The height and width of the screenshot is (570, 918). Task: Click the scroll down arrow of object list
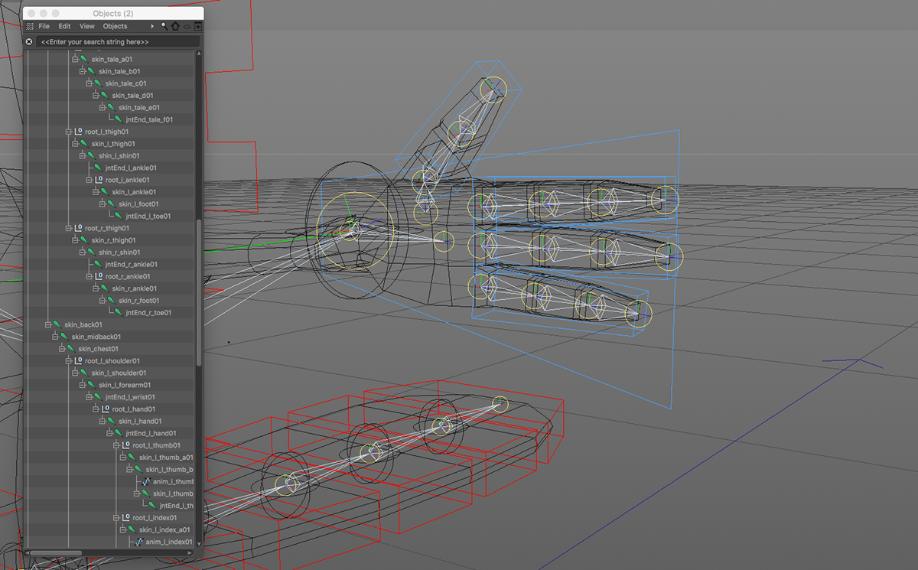coord(199,543)
